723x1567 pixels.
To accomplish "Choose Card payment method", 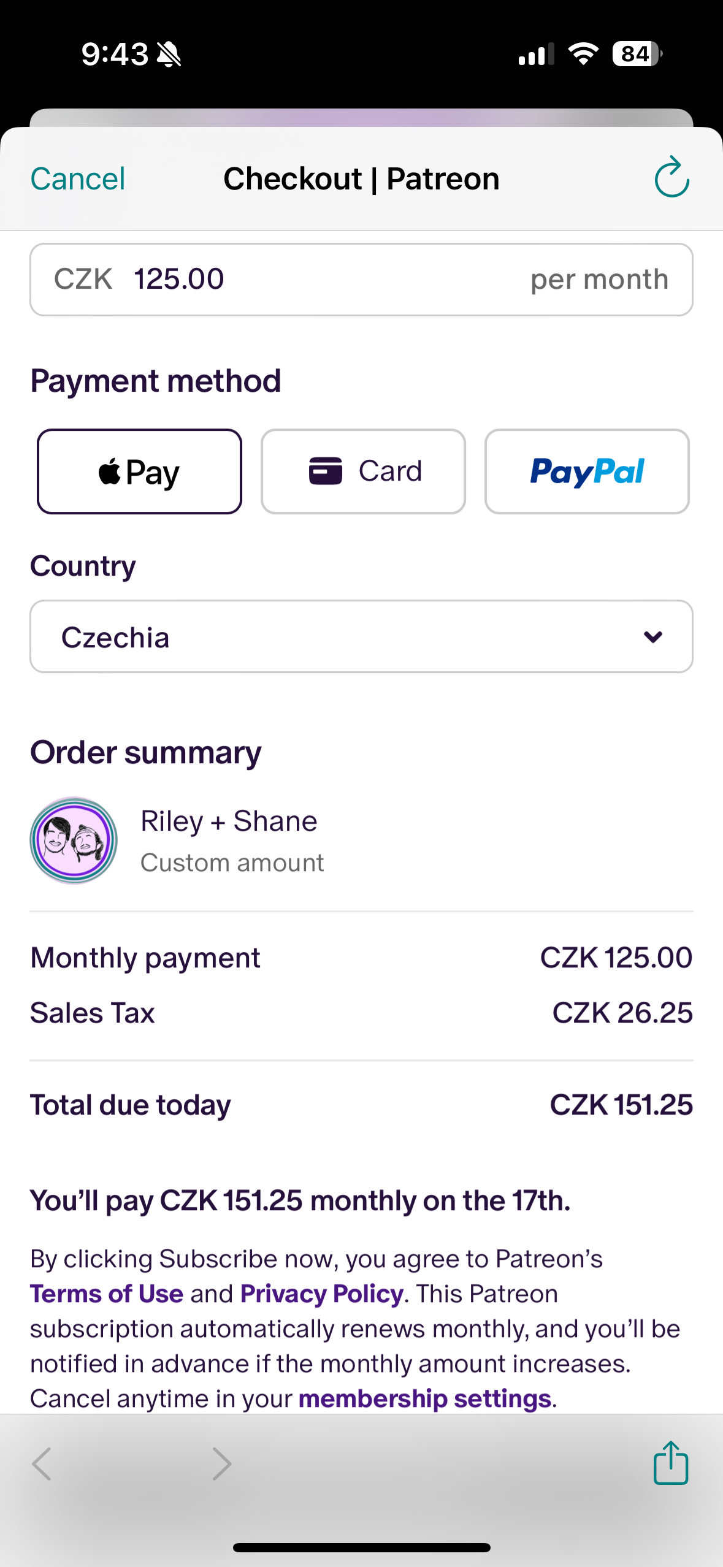I will [363, 471].
